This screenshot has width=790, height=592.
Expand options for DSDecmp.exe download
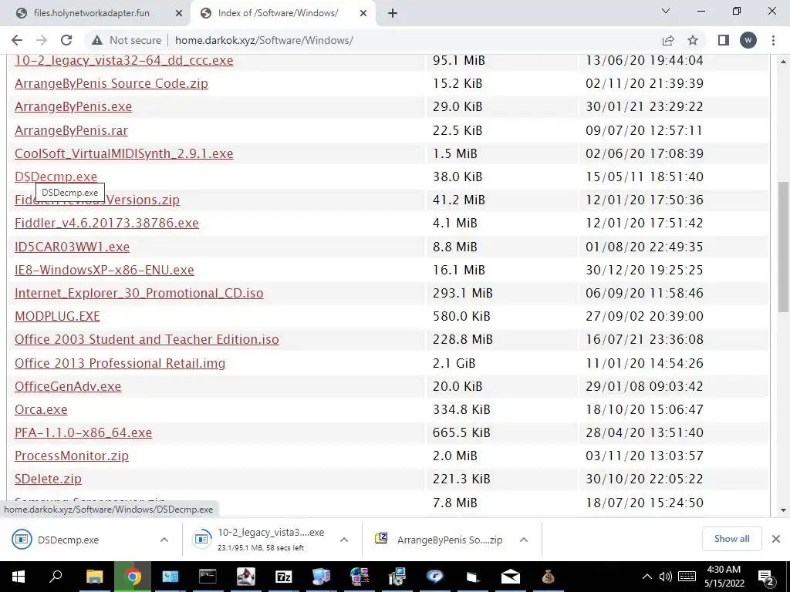tap(164, 540)
